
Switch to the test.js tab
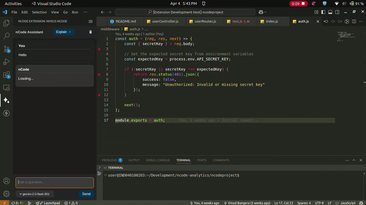[240, 22]
